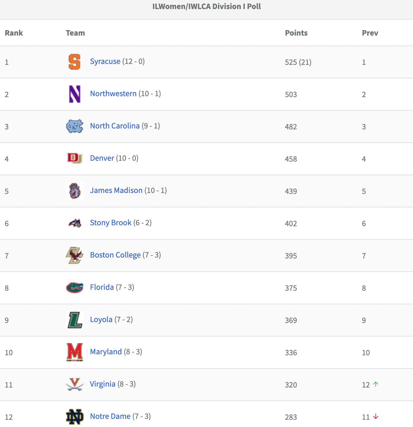Click the Notre Dame ND logo
413x427 pixels.
coord(74,417)
